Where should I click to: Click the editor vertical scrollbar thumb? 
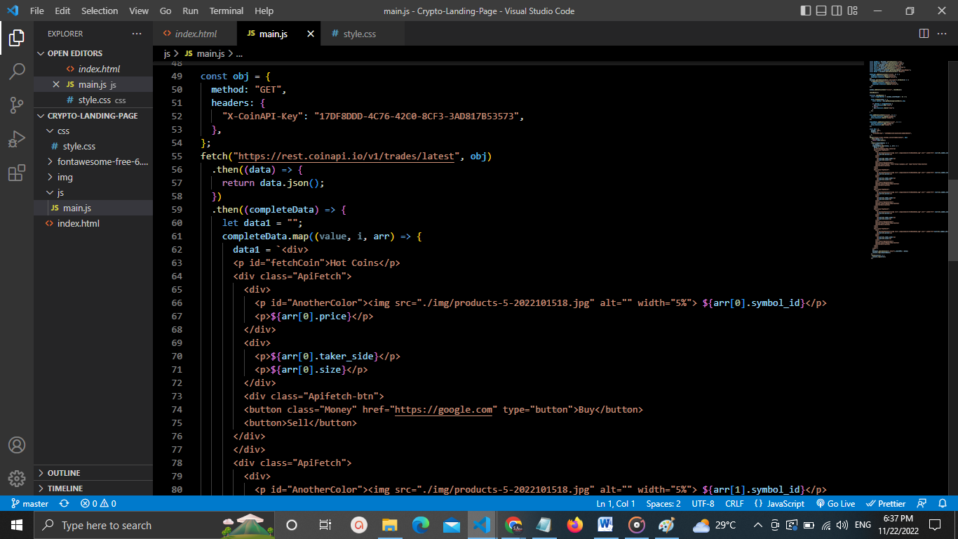click(x=952, y=221)
